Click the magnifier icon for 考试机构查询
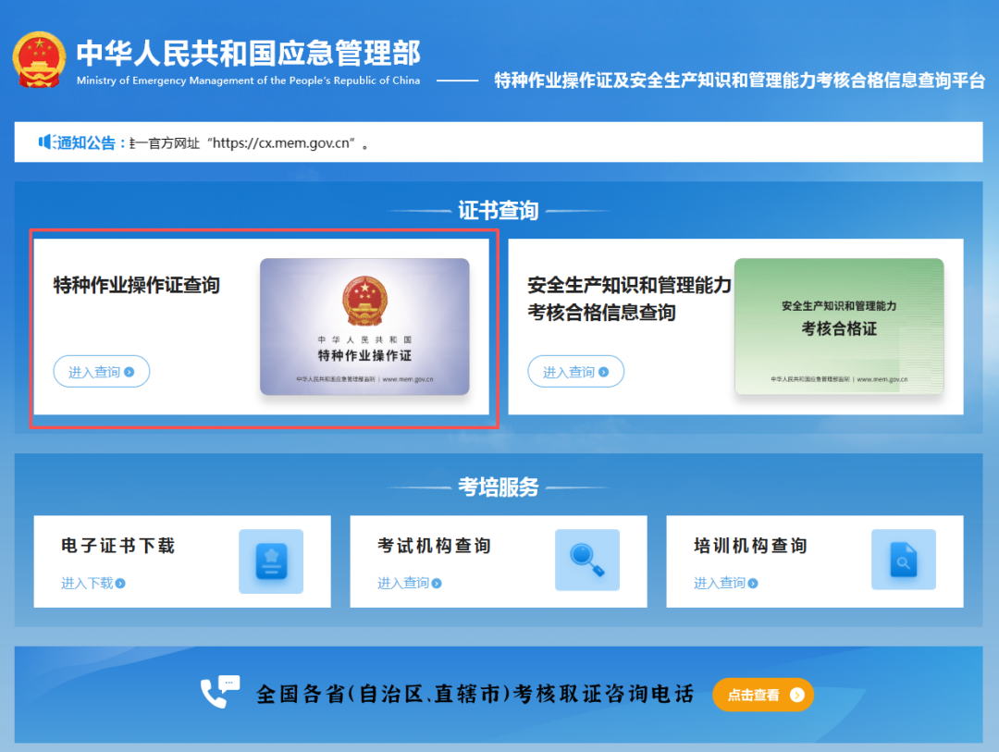Image resolution: width=999 pixels, height=752 pixels. (x=587, y=561)
